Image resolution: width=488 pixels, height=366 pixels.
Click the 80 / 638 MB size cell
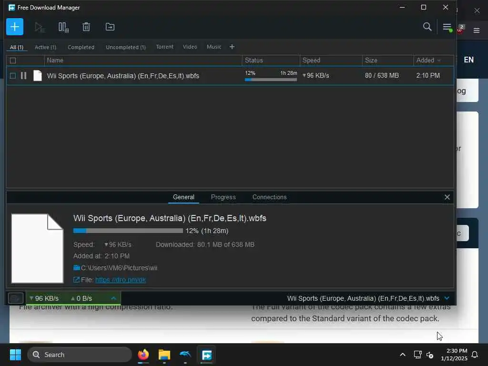(382, 76)
